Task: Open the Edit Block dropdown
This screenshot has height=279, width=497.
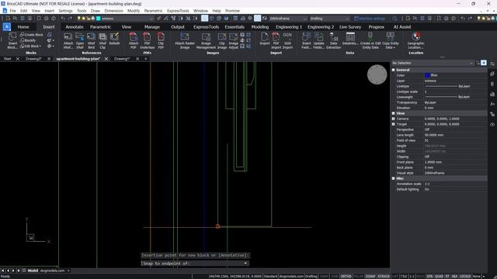Action: tap(31, 46)
